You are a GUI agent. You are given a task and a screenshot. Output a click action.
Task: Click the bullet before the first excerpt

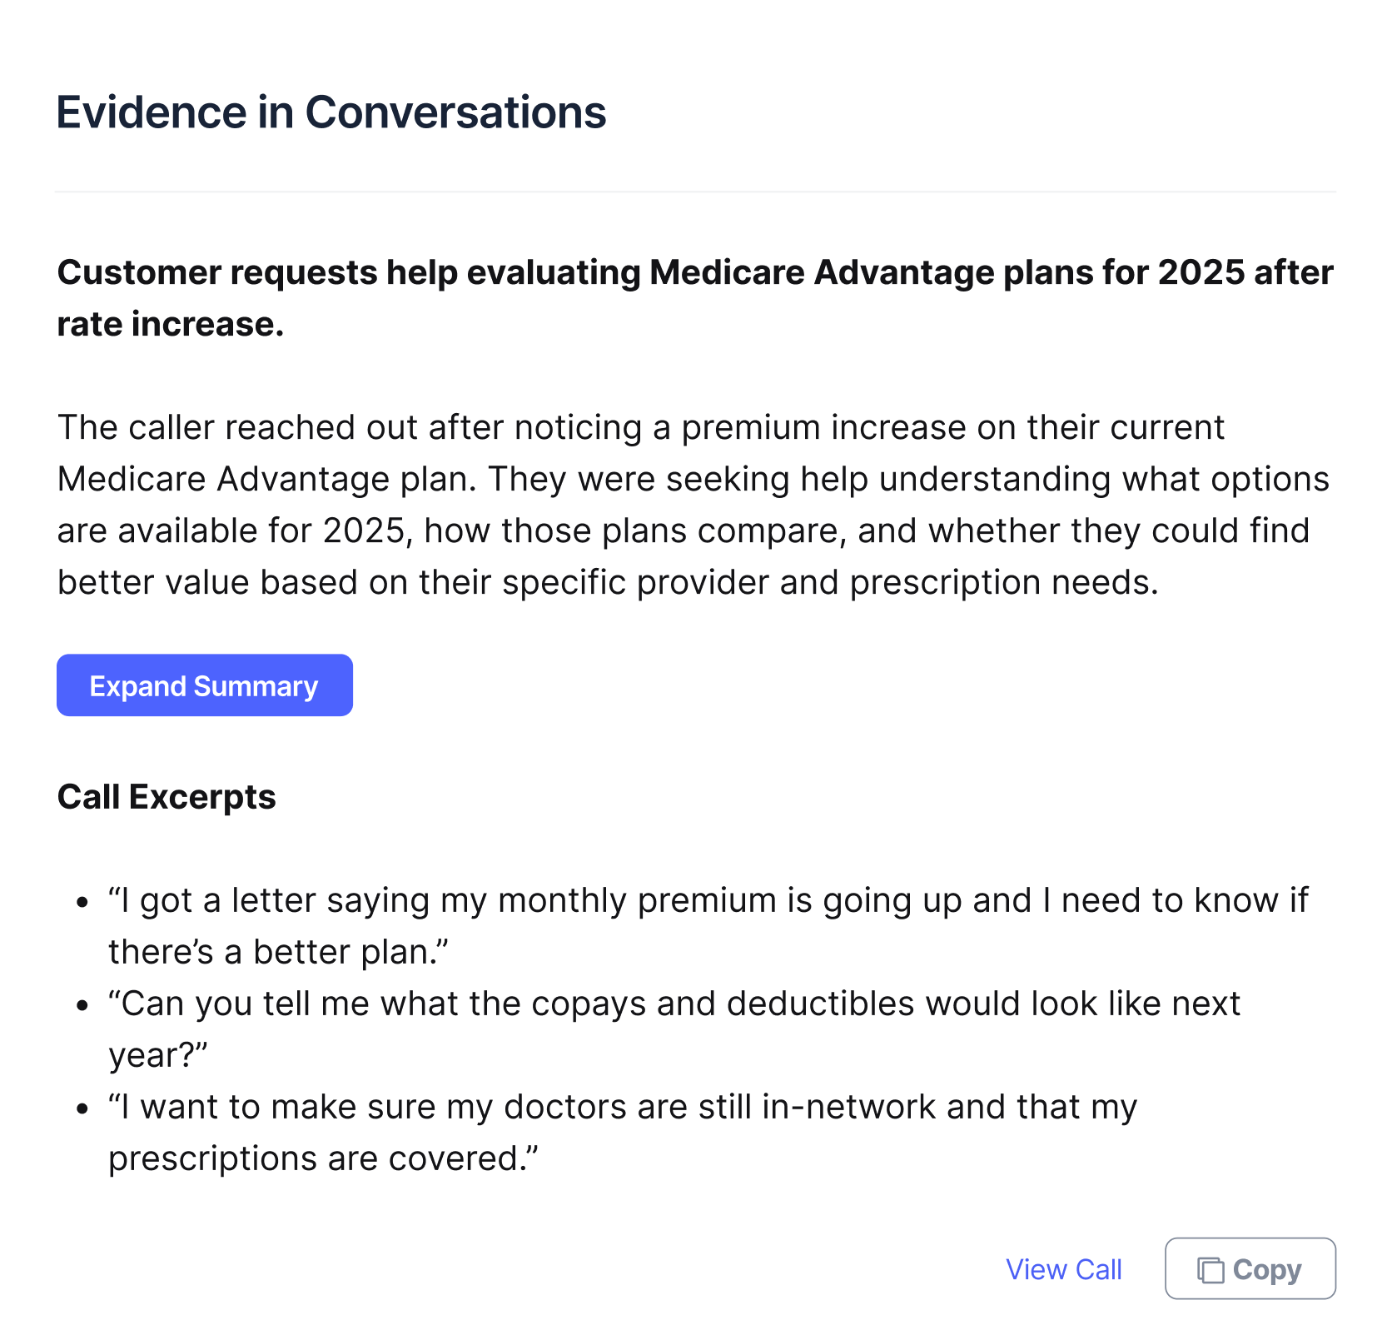click(x=82, y=902)
